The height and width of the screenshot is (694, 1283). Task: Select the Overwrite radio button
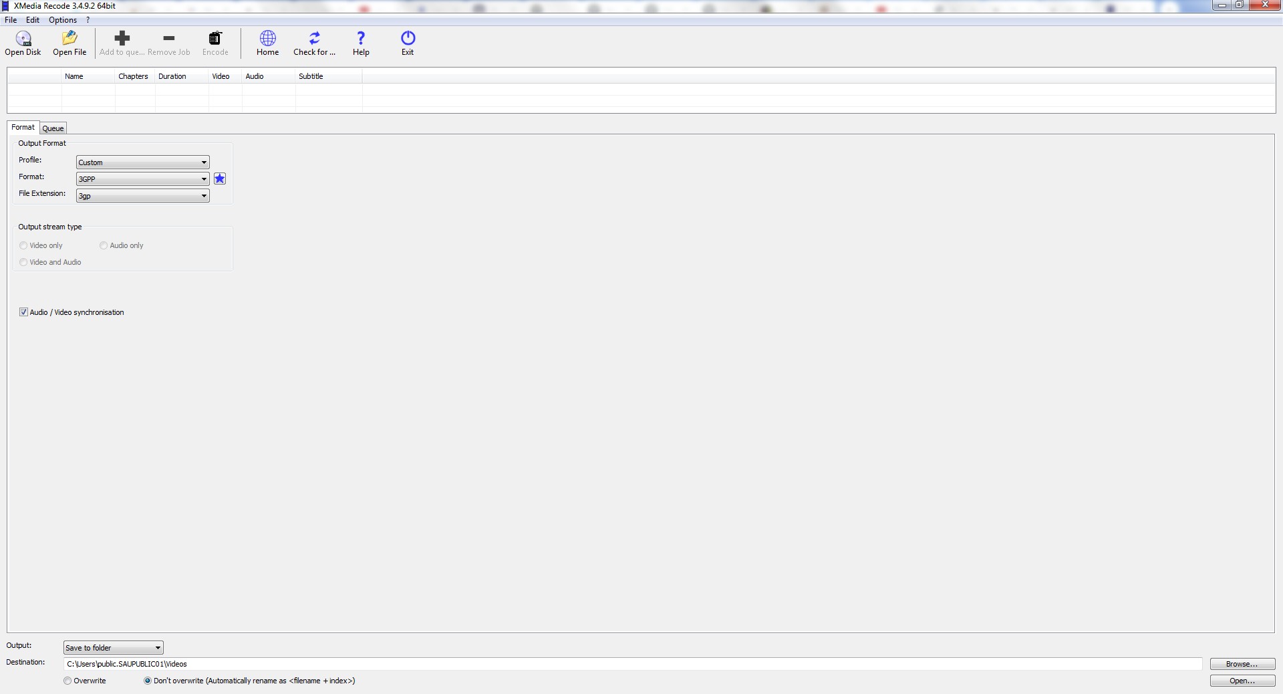coord(67,681)
